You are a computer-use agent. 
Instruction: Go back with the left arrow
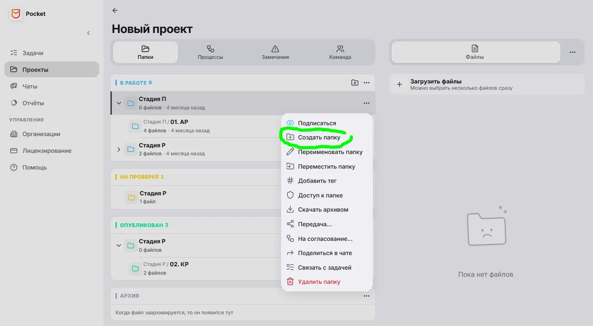point(115,10)
